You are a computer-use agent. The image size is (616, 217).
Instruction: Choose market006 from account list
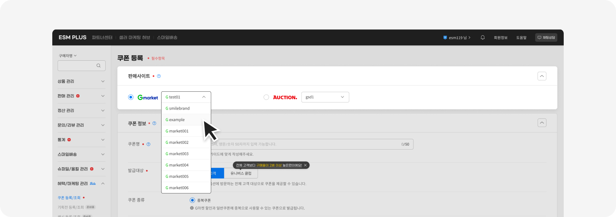186,188
